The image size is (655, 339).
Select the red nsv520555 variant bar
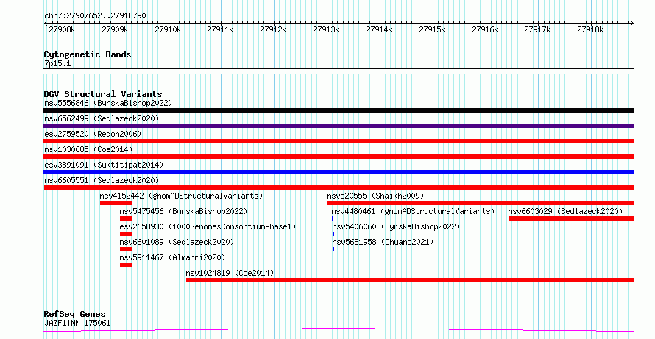[481, 203]
